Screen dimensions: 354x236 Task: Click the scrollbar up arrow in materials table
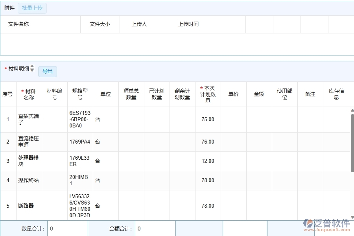click(352, 111)
